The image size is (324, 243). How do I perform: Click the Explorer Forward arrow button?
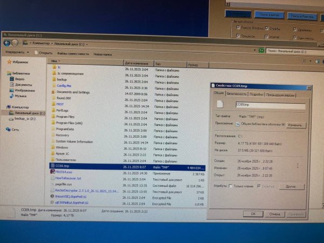point(15,43)
